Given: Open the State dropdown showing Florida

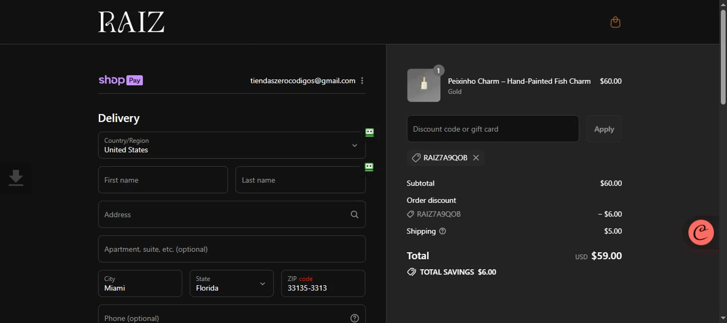Looking at the screenshot, I should pyautogui.click(x=231, y=283).
